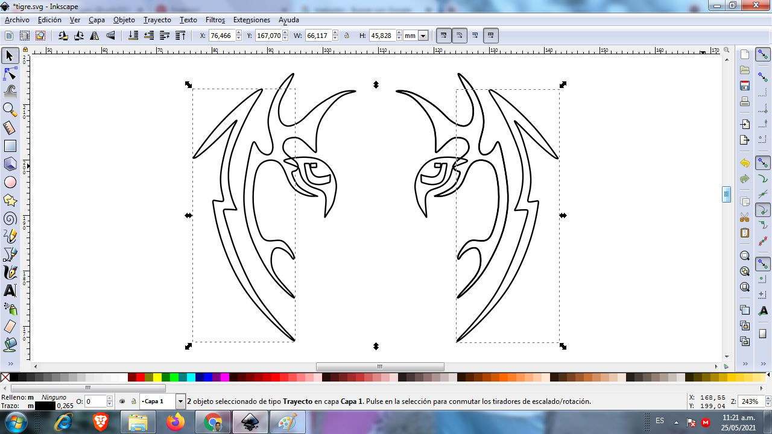Lower selection to bottom
This screenshot has height=434, width=772.
[x=133, y=36]
